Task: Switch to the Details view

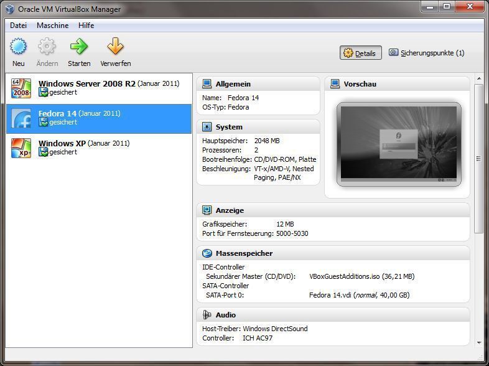Action: click(360, 53)
